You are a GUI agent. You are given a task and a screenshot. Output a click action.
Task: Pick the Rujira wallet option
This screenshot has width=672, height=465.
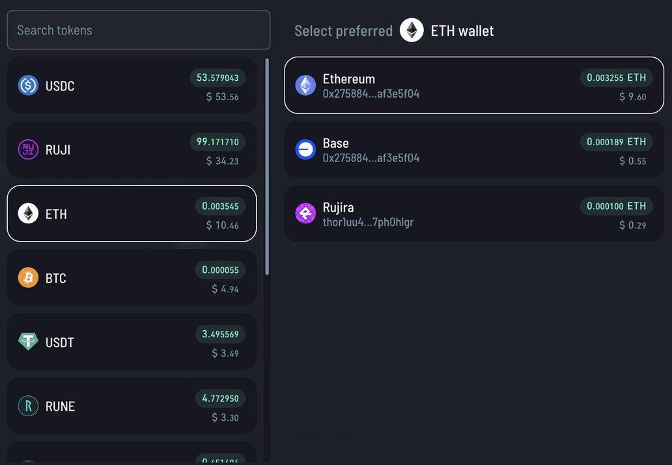474,214
